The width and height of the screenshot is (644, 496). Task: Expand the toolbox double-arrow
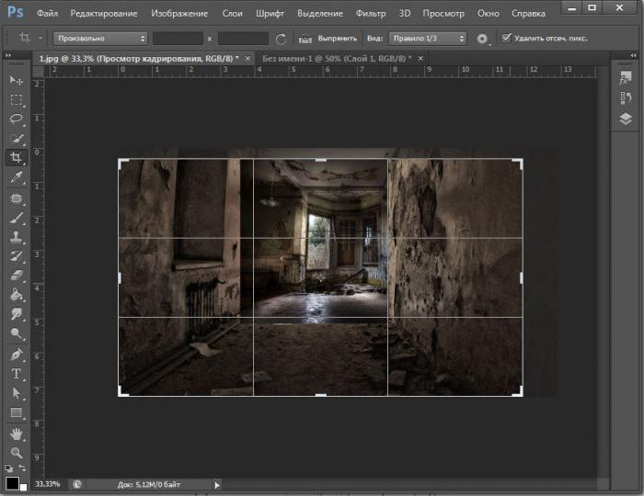[8, 55]
